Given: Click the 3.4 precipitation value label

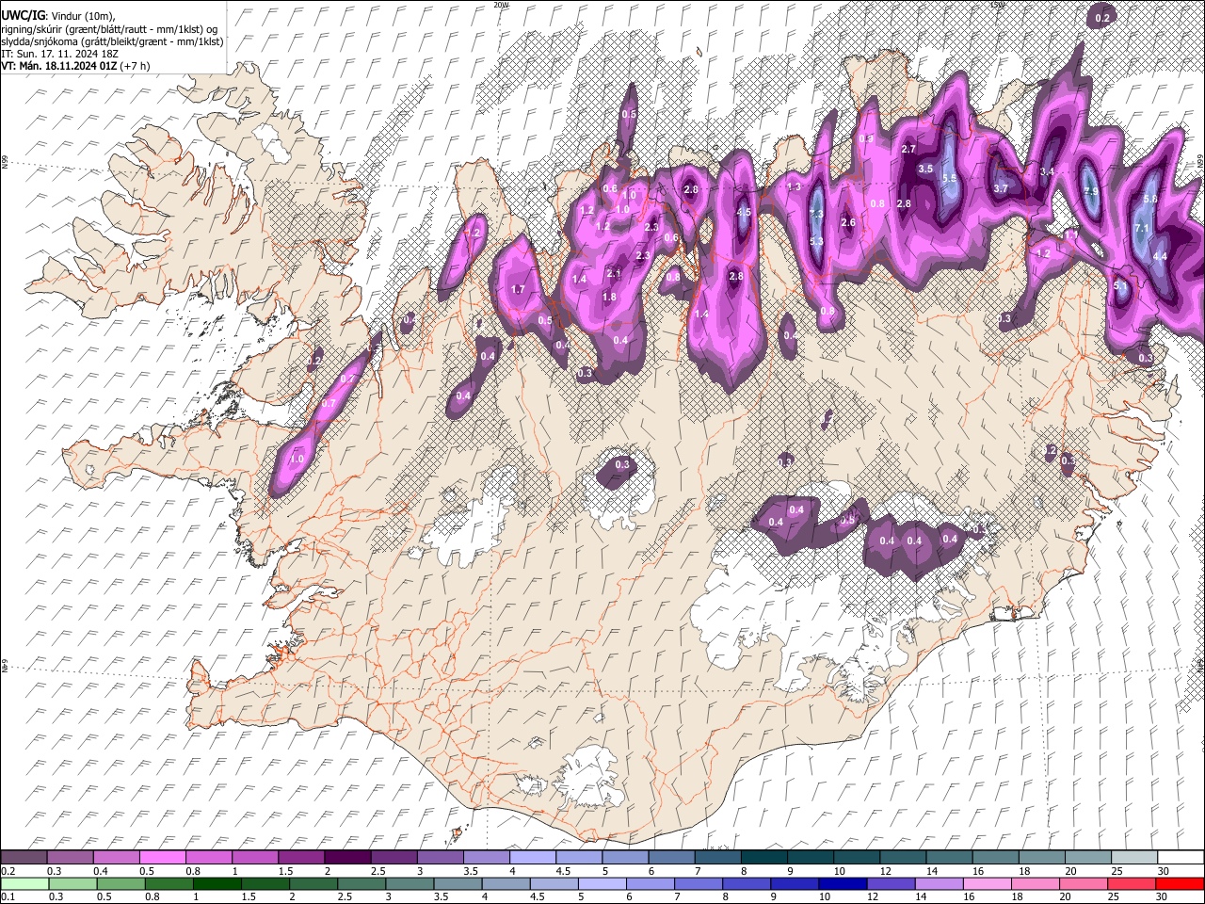Looking at the screenshot, I should 1047,171.
